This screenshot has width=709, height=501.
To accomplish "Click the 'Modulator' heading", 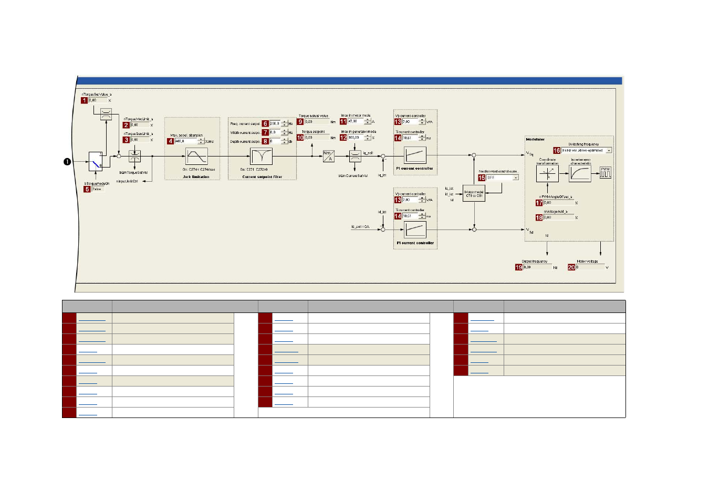I will coord(535,140).
